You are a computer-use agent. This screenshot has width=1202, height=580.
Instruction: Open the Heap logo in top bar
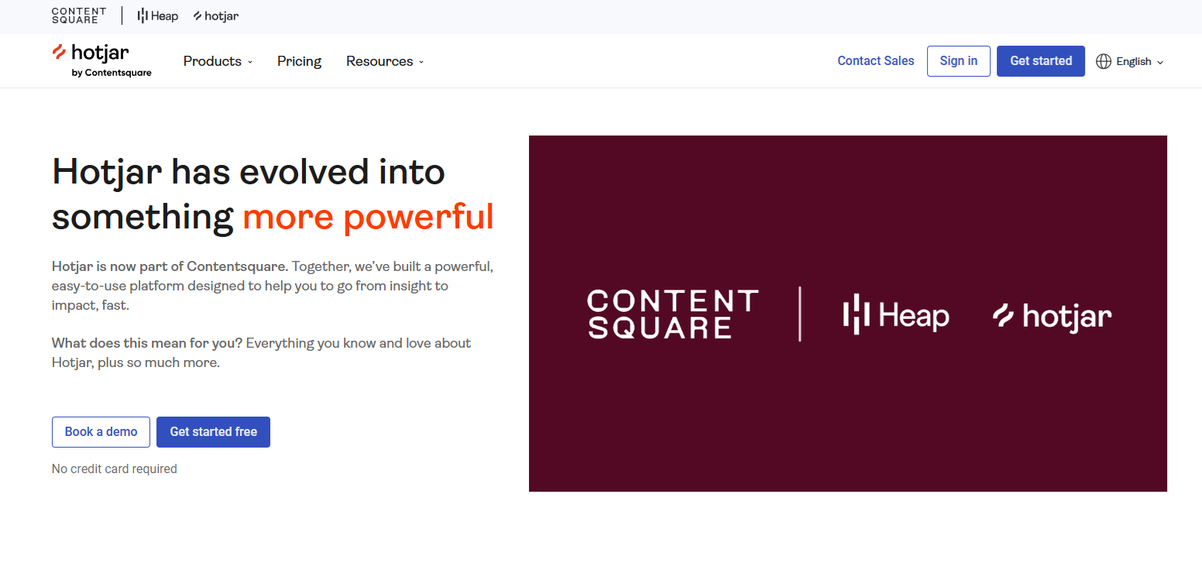(158, 15)
